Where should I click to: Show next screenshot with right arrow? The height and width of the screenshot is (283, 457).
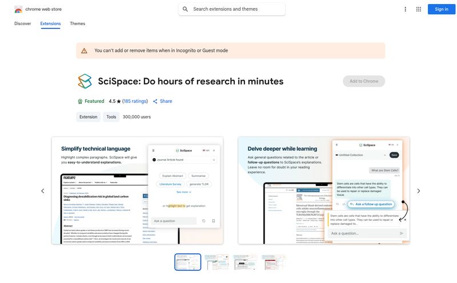tap(419, 191)
